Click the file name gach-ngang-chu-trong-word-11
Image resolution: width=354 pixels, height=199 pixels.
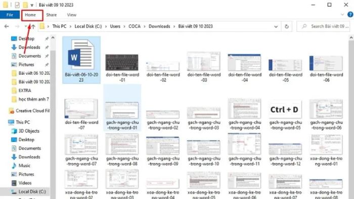[245, 161]
